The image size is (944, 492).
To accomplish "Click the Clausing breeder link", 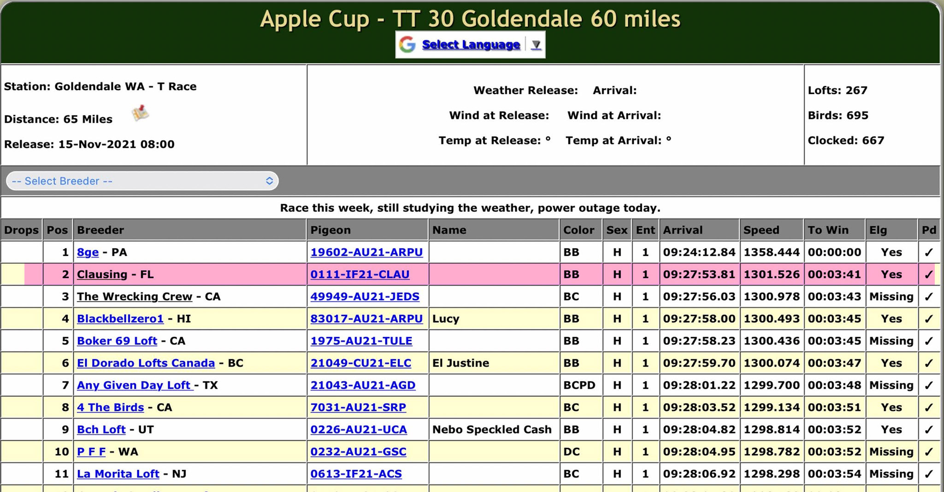I will coord(102,275).
